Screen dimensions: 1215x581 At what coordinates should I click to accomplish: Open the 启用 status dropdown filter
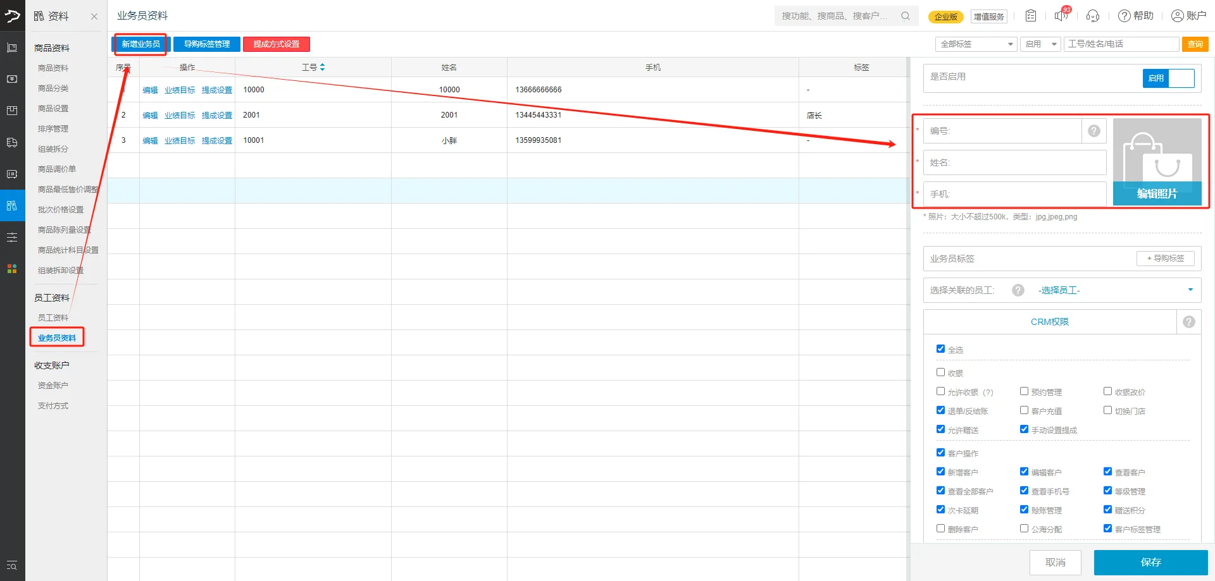(x=1040, y=44)
